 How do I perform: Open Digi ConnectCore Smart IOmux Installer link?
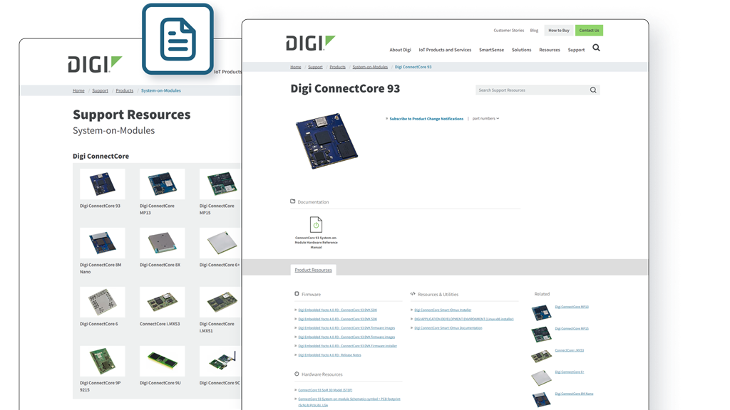[443, 310]
